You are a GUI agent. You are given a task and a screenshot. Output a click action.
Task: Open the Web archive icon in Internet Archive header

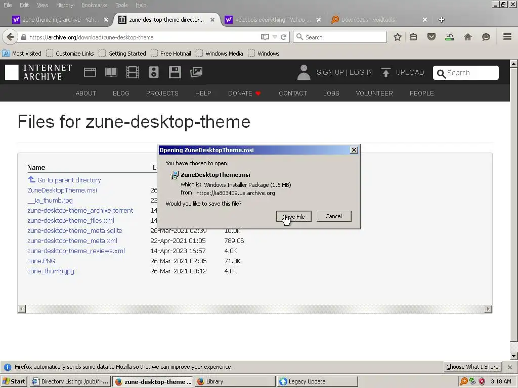click(x=90, y=72)
